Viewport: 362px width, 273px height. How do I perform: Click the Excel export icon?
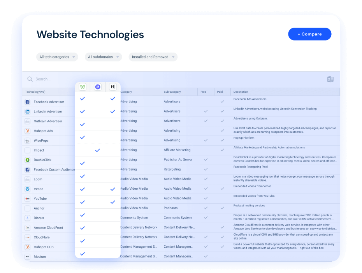[330, 79]
